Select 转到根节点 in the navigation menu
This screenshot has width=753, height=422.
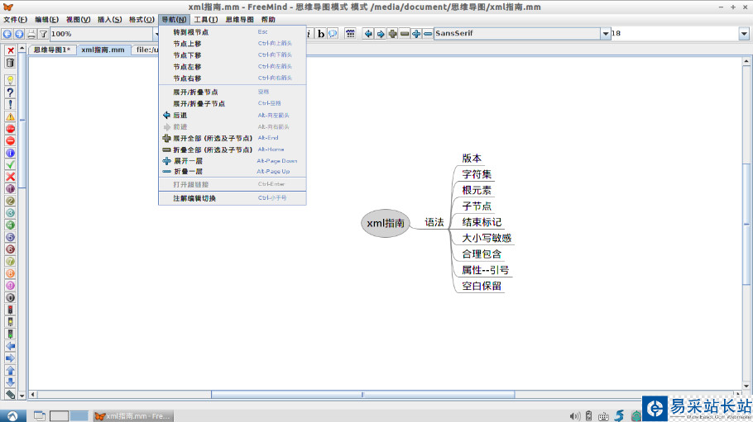(233, 32)
